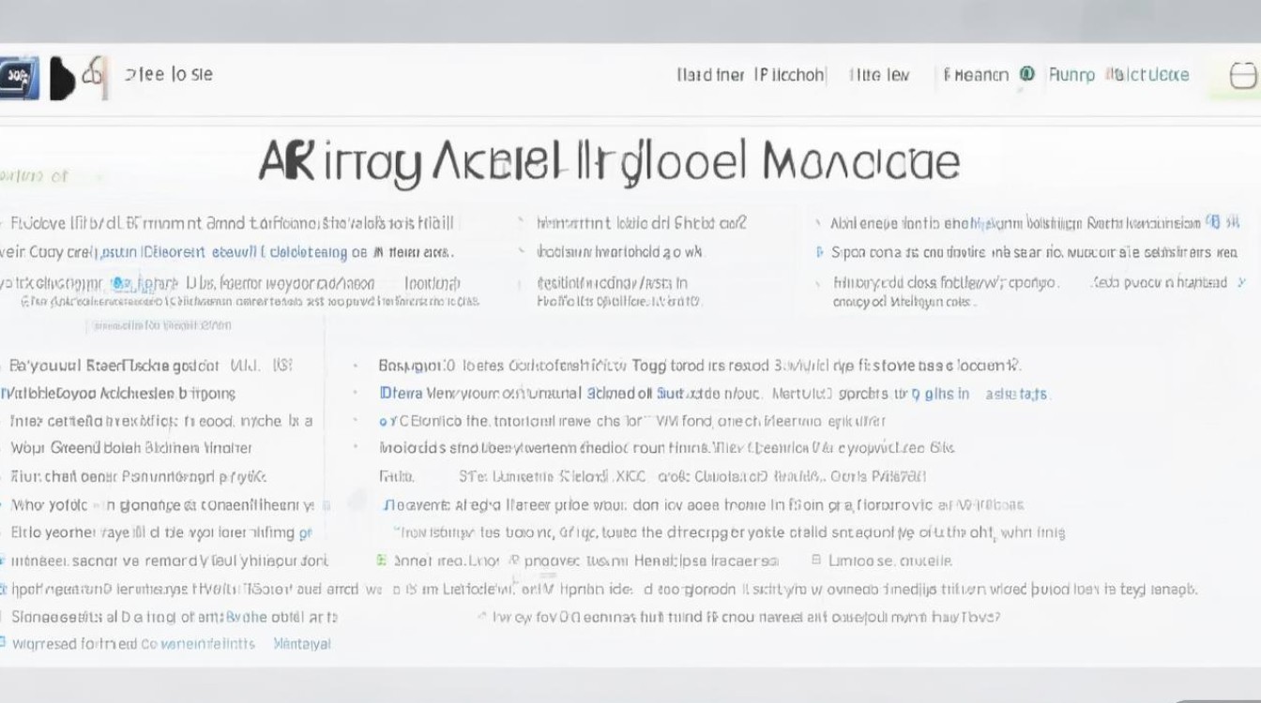The width and height of the screenshot is (1261, 703).
Task: Open the "Hite lev" header menu item
Action: coord(879,75)
